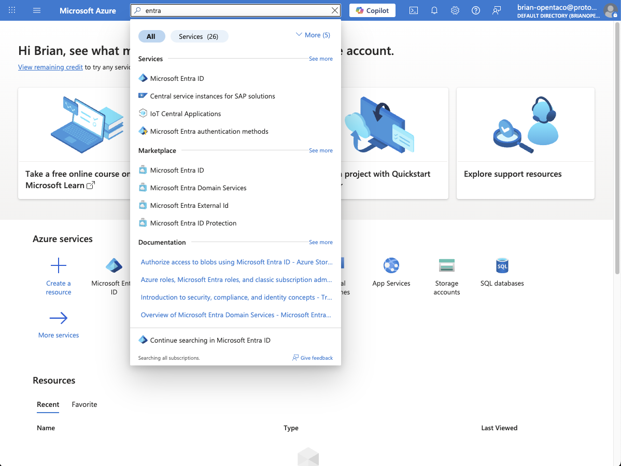Click marketplace bag icon beside Entra External Id

point(143,205)
